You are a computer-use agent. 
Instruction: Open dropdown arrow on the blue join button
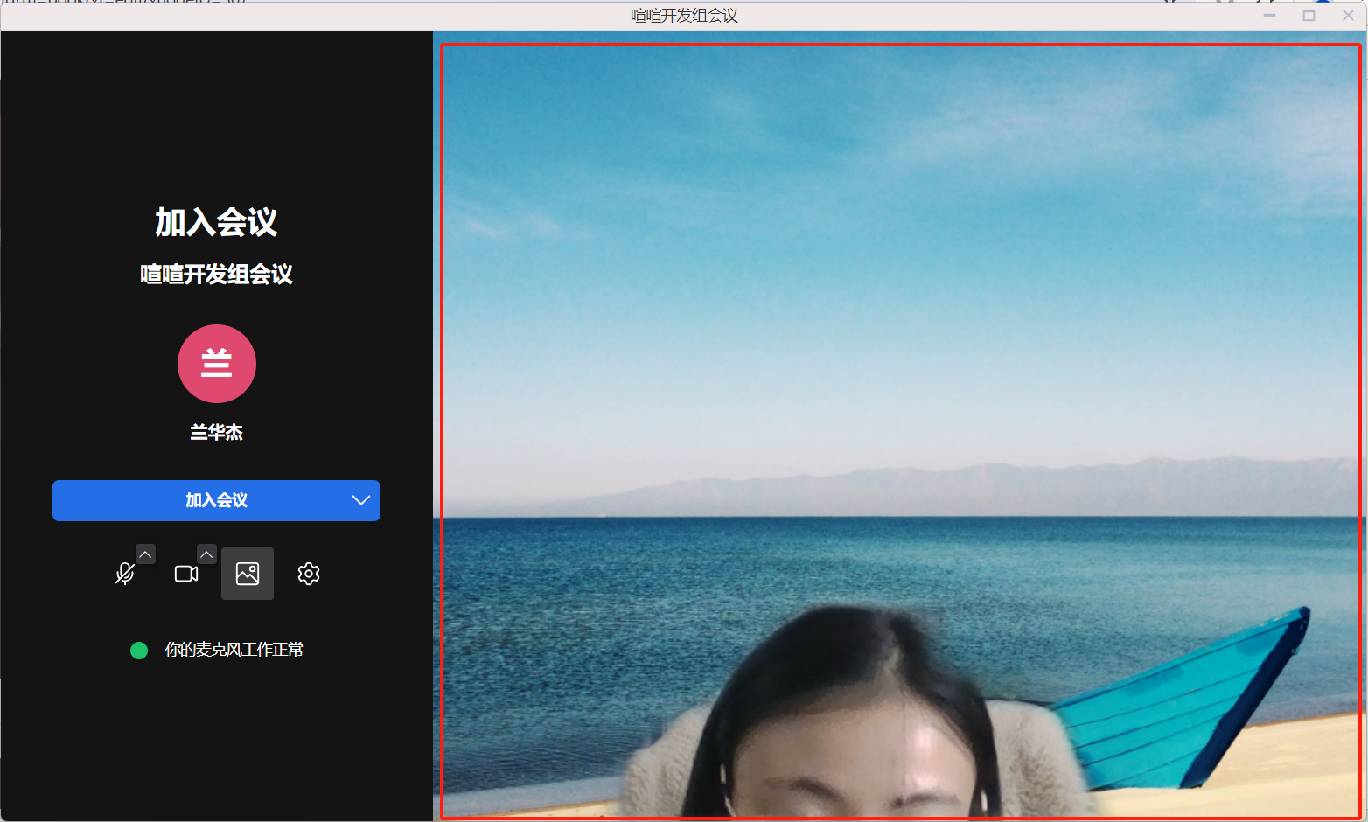360,500
